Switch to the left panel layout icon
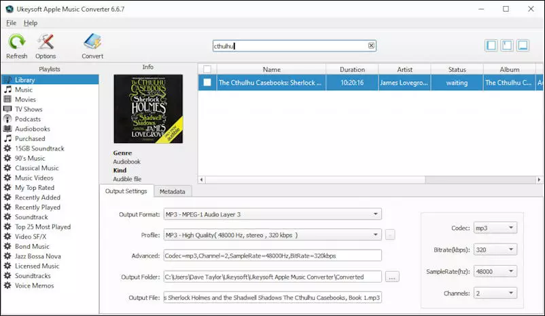545x316 pixels. (x=491, y=45)
